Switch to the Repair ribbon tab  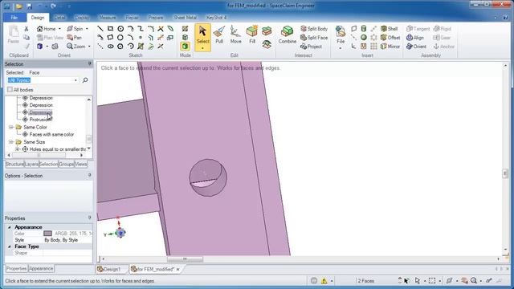tap(132, 18)
